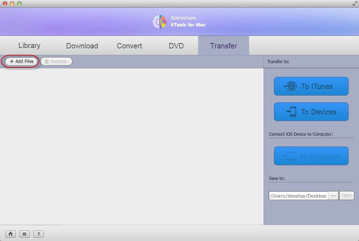
Task: Zoom the window with the green button
Action: click(19, 4)
